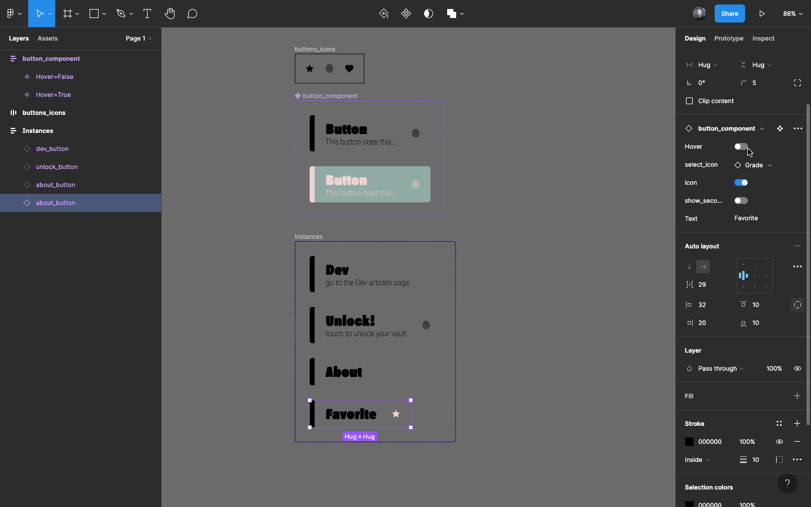
Task: Select the Hand tool
Action: coord(170,14)
